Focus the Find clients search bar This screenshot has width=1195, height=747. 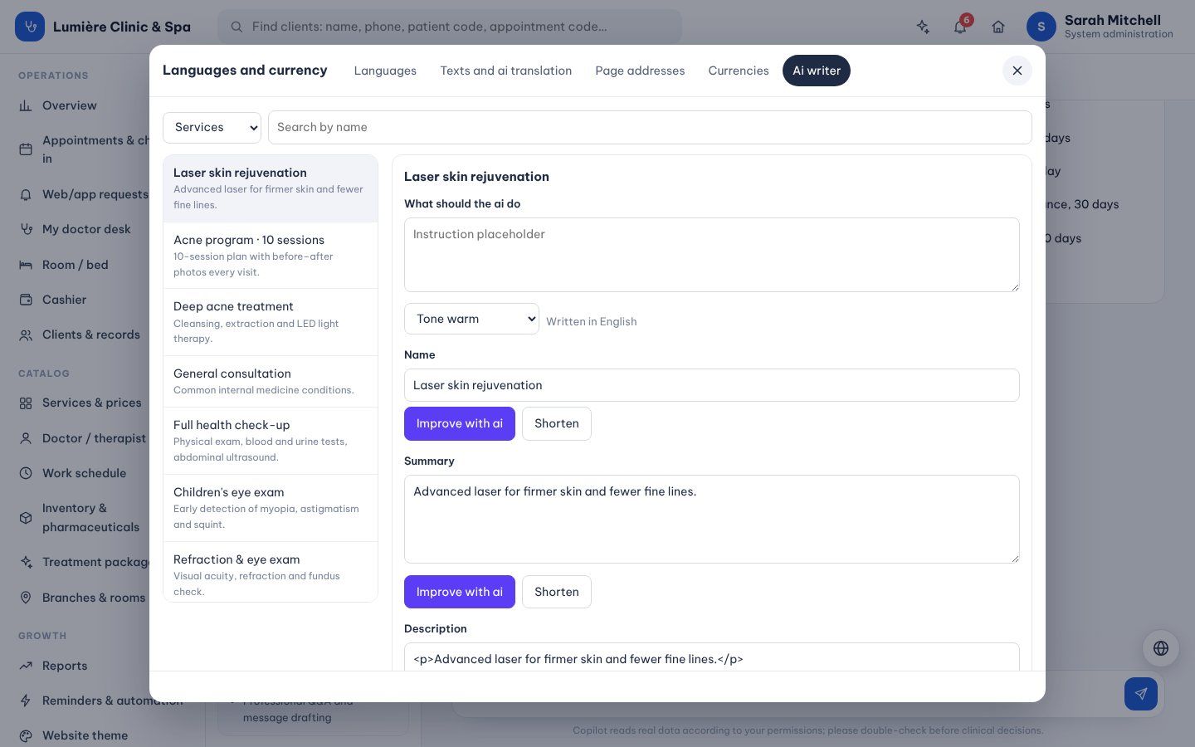pos(450,27)
